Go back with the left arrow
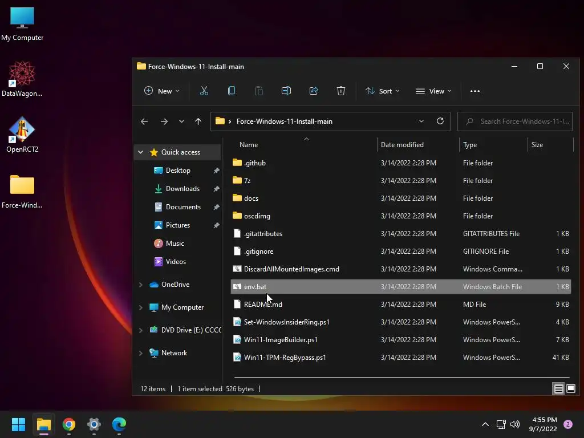This screenshot has width=584, height=438. pos(144,121)
